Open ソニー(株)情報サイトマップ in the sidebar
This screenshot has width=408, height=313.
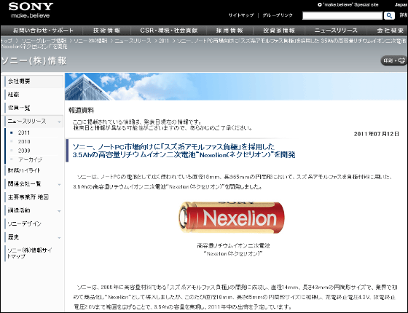click(x=29, y=253)
